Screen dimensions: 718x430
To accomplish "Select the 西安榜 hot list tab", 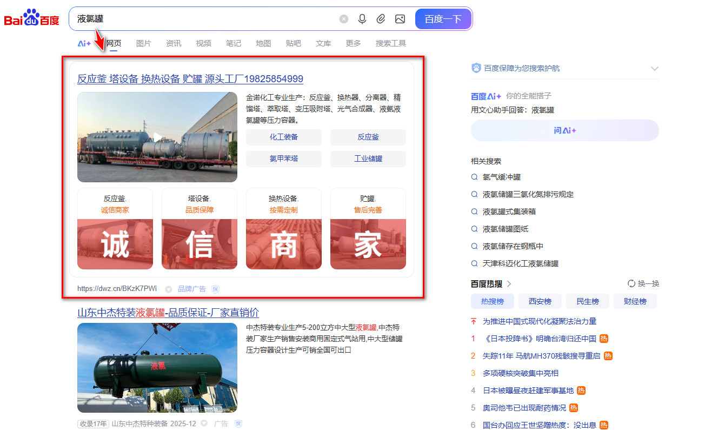I will pyautogui.click(x=540, y=301).
